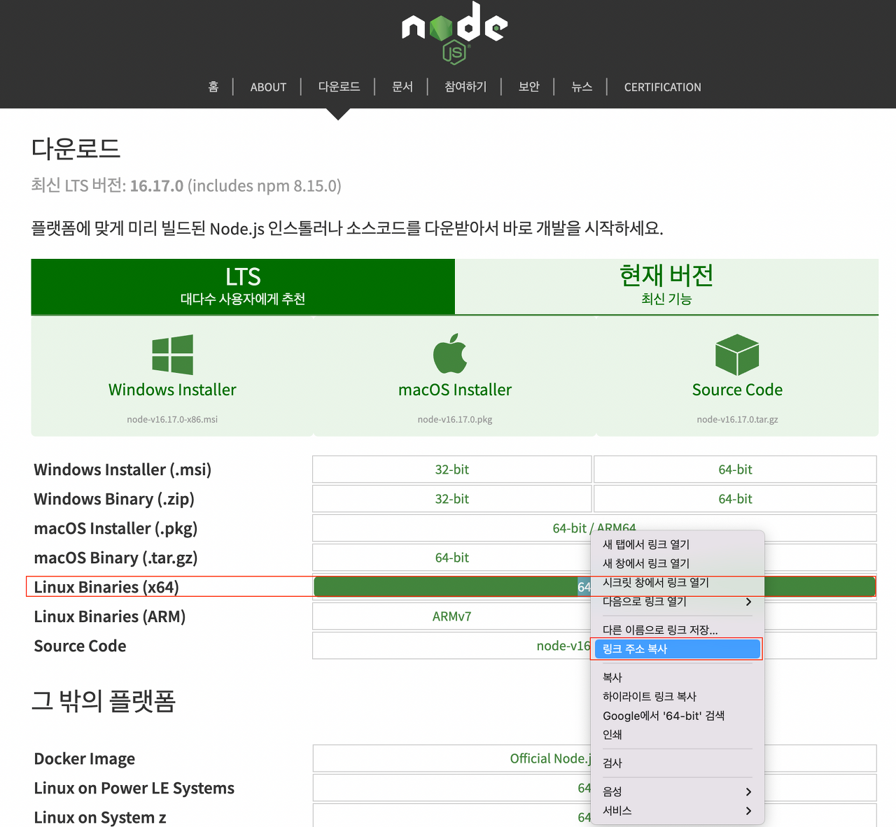
Task: Click the Official Node.js Docker Image link
Action: (550, 758)
